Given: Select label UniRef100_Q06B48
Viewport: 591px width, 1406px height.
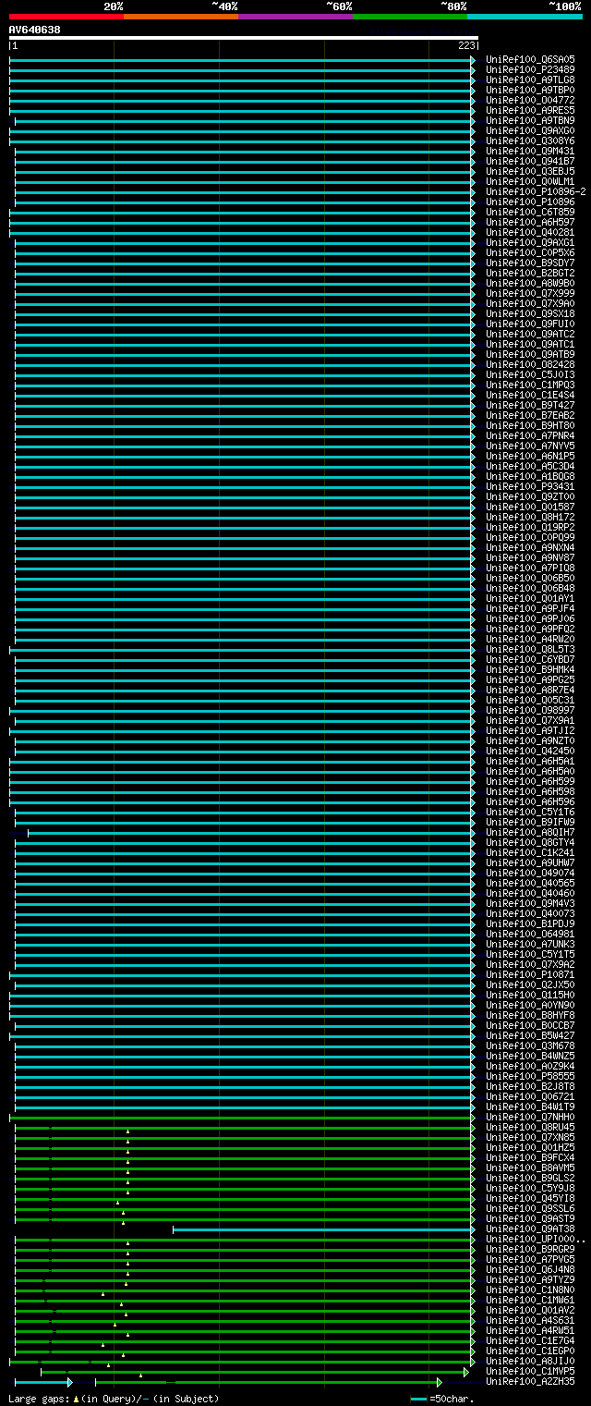Looking at the screenshot, I should [530, 588].
